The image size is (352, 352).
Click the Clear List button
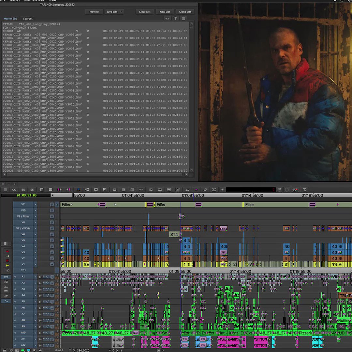(x=145, y=12)
